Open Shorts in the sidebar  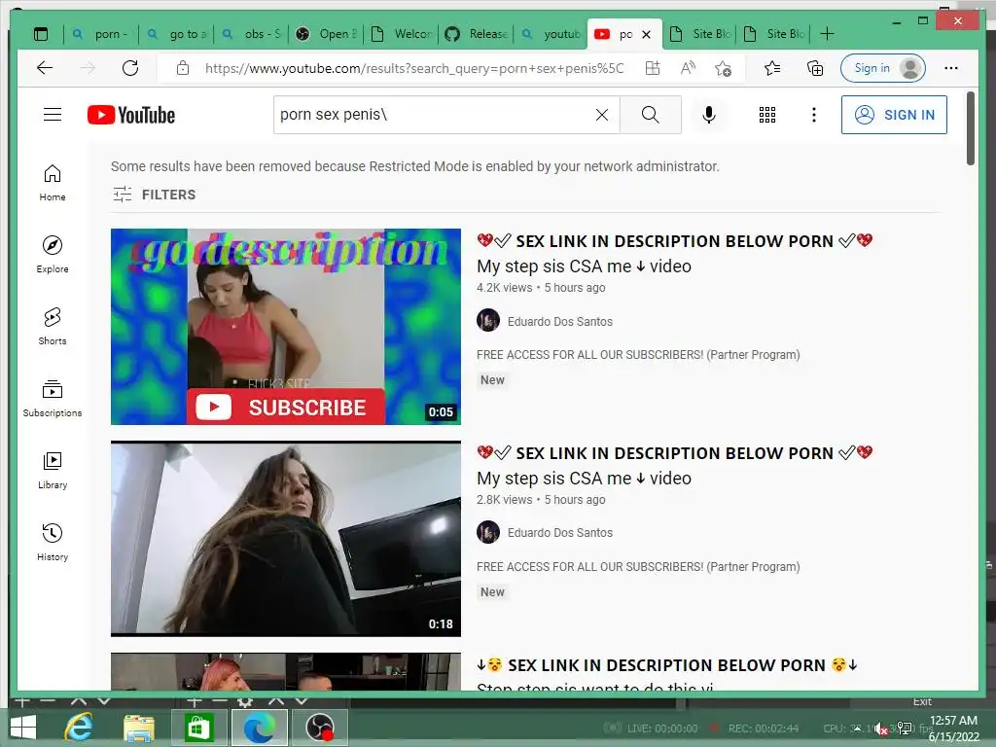click(x=53, y=327)
